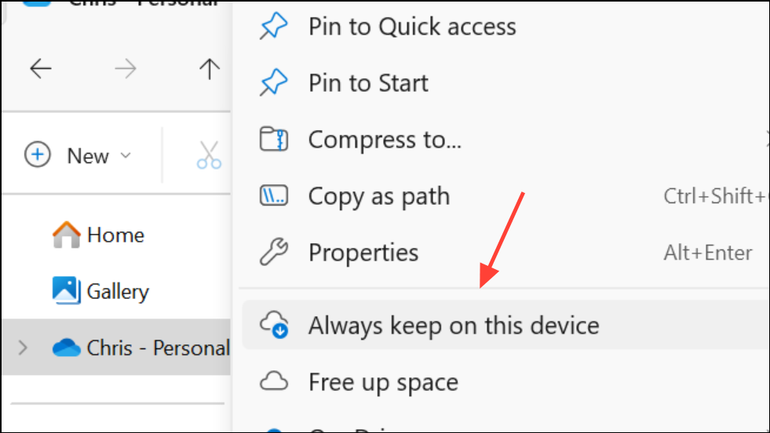Click the Forward navigation arrow
Screen dimensions: 770x433
(126, 69)
